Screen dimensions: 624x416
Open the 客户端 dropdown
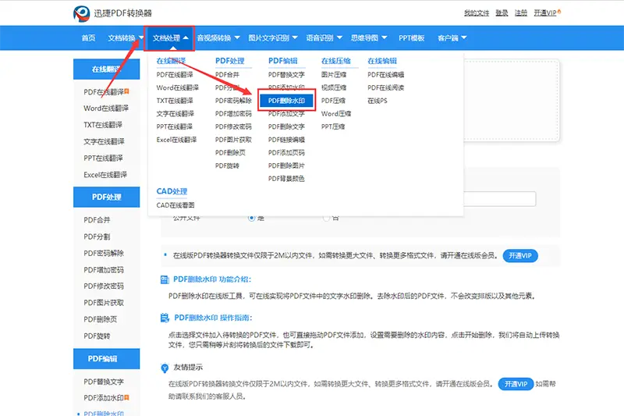click(x=452, y=37)
